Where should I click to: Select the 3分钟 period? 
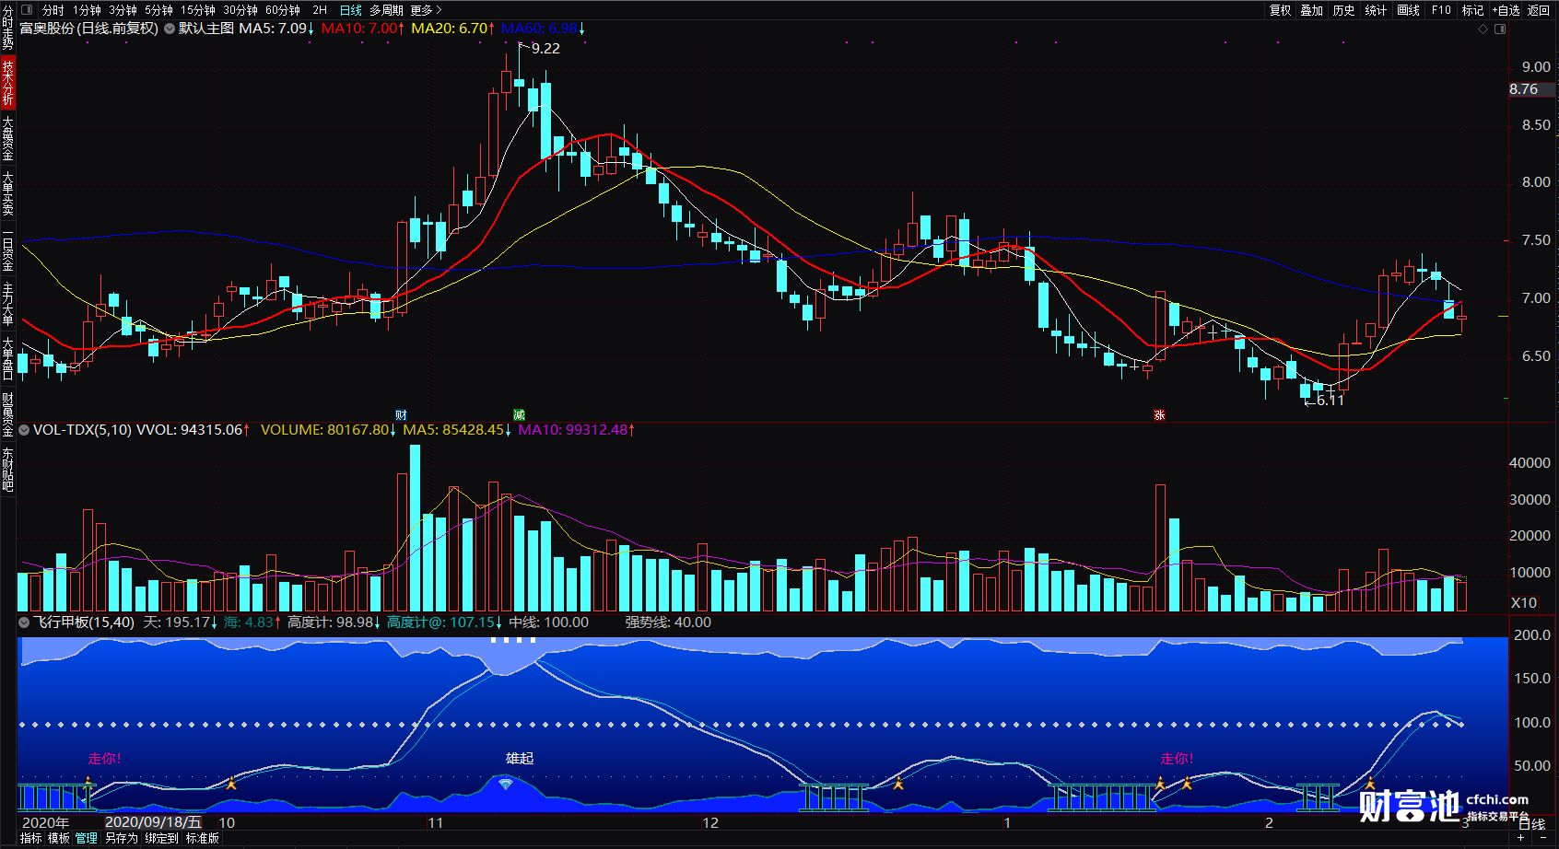pyautogui.click(x=123, y=10)
